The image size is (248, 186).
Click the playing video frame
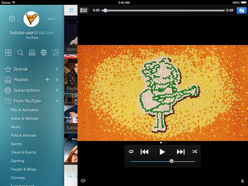coord(163,93)
